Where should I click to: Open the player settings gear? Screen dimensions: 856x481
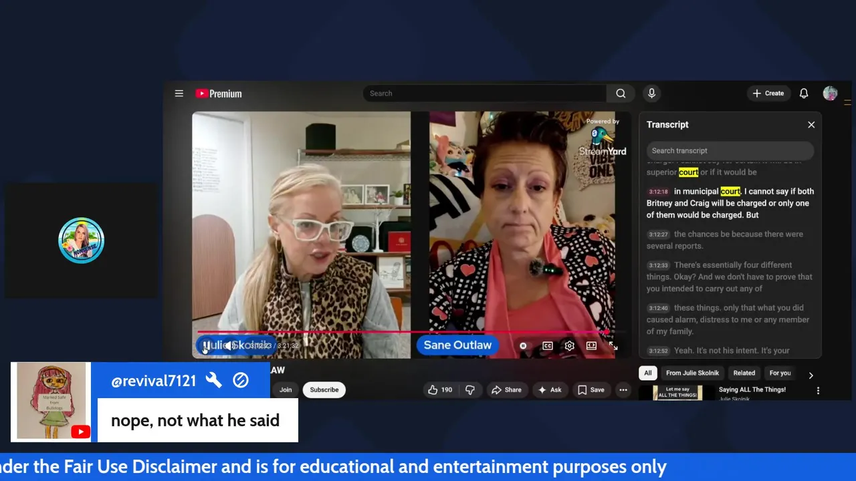[569, 346]
